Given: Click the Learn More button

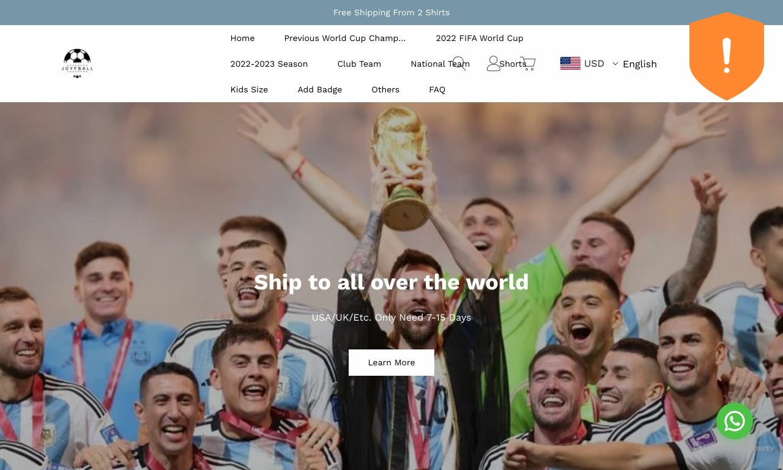Looking at the screenshot, I should pyautogui.click(x=391, y=362).
